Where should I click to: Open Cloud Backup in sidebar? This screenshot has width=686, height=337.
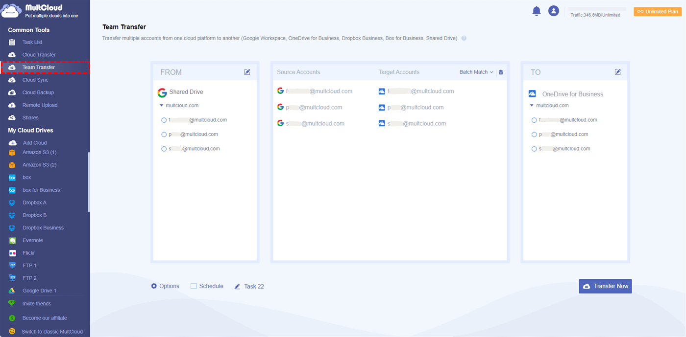[38, 92]
